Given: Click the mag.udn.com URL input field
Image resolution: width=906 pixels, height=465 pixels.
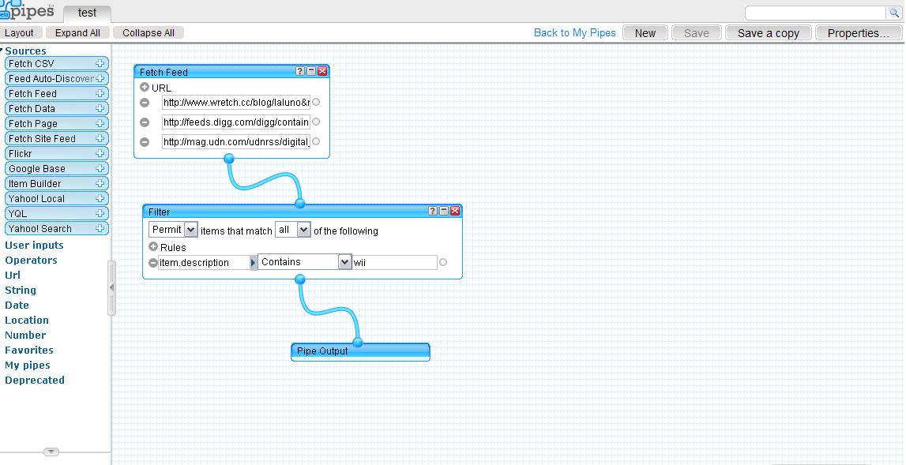Looking at the screenshot, I should [x=235, y=142].
